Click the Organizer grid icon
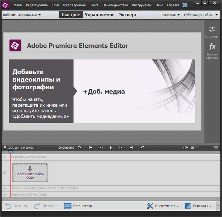This screenshot has height=217, width=222. 68,206
